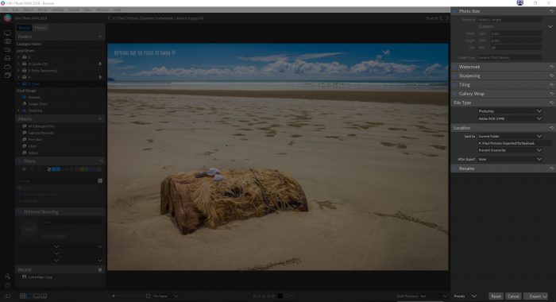The height and width of the screenshot is (302, 556).
Task: Open Recent panel gear settings
Action: (x=100, y=269)
